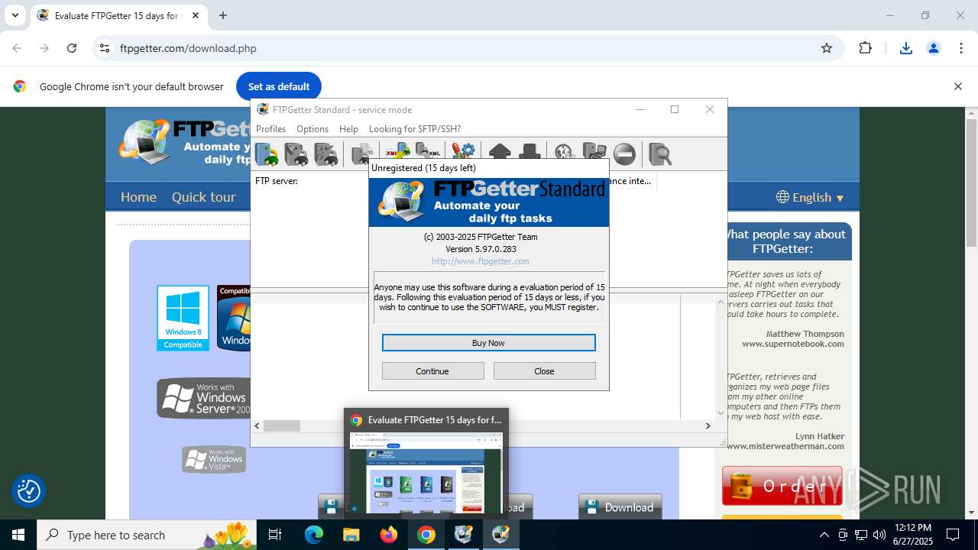Click the Set as default button in Chrome
This screenshot has height=550, width=978.
pyautogui.click(x=279, y=86)
